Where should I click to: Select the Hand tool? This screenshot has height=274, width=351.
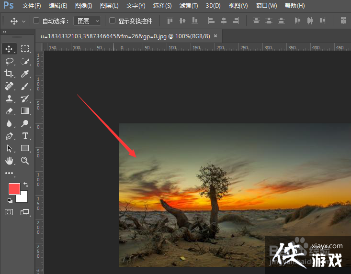coord(9,161)
